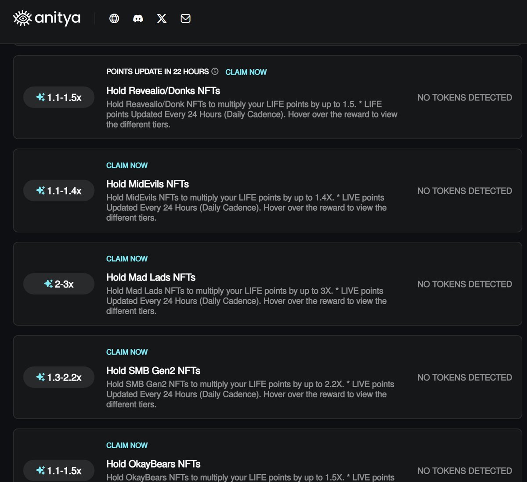Click the SMB Gen2 multiplier description text

pos(250,394)
